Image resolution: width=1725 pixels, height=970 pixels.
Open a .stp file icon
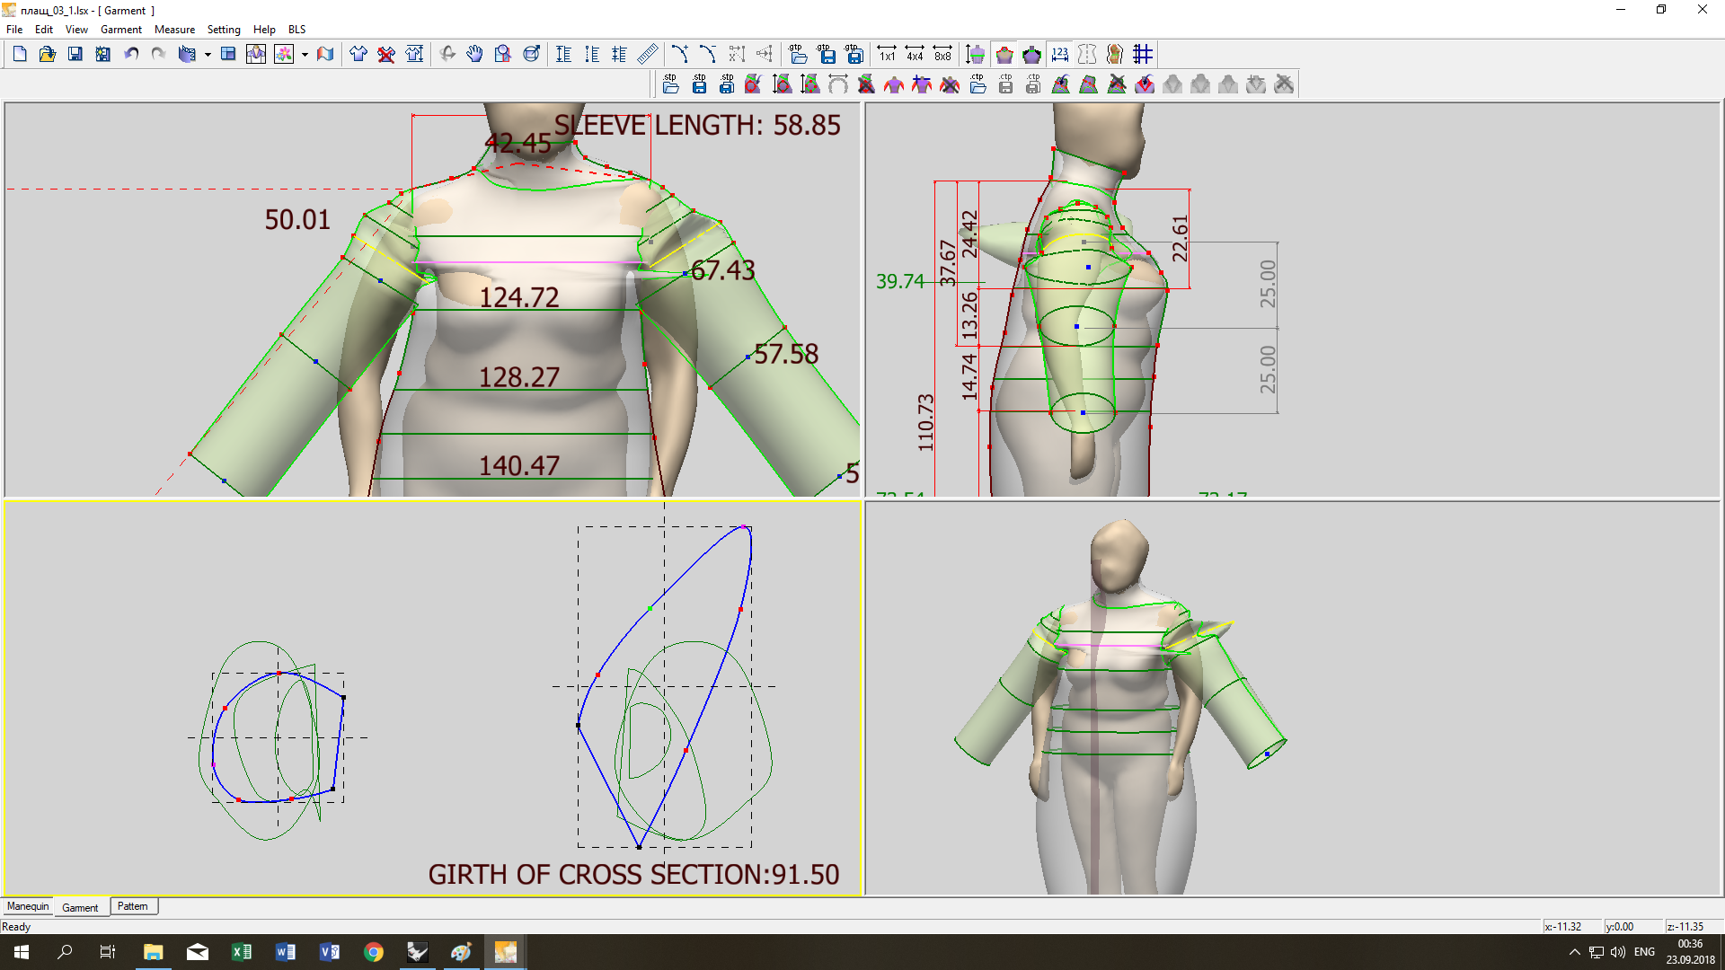click(x=671, y=84)
